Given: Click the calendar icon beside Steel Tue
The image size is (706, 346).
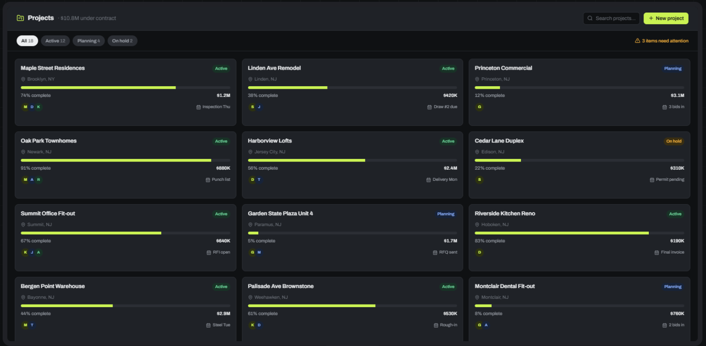Looking at the screenshot, I should (208, 325).
